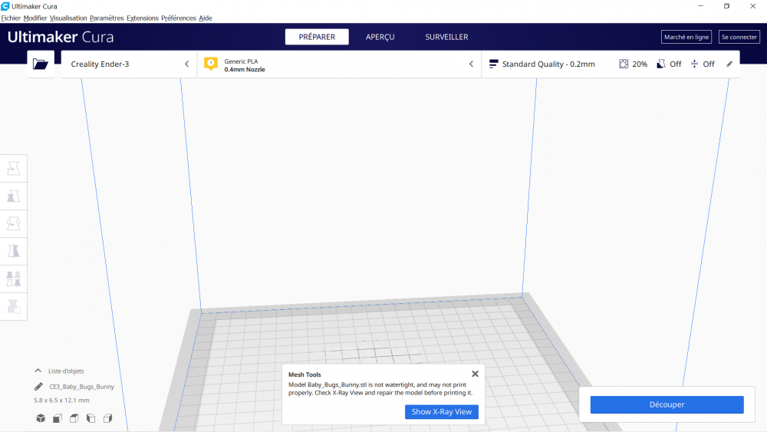
Task: Expand the Creality Ender-3 printer selector
Action: click(129, 64)
